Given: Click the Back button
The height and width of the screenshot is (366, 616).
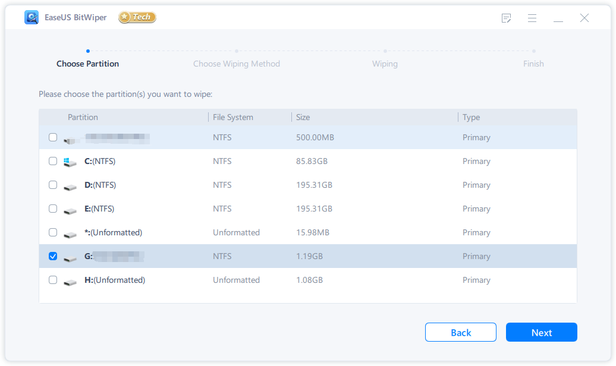Looking at the screenshot, I should (460, 332).
